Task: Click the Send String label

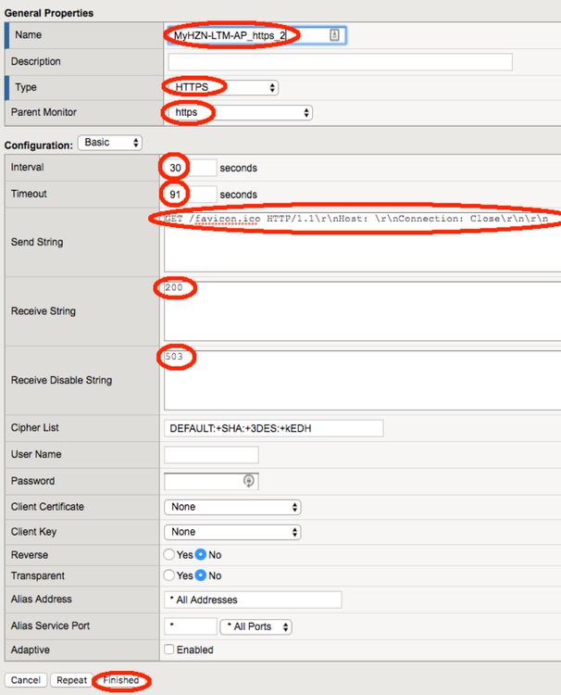Action: click(37, 242)
